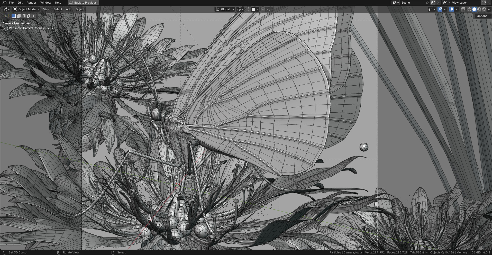492x255 pixels.
Task: Add a new View Layer
Action: tap(484, 3)
